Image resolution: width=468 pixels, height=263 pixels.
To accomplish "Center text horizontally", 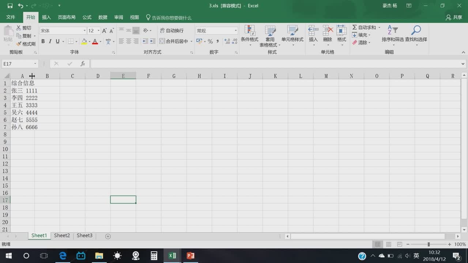I will click(x=129, y=41).
